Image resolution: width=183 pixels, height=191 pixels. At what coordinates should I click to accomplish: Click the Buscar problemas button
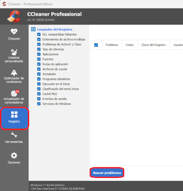(x=107, y=173)
